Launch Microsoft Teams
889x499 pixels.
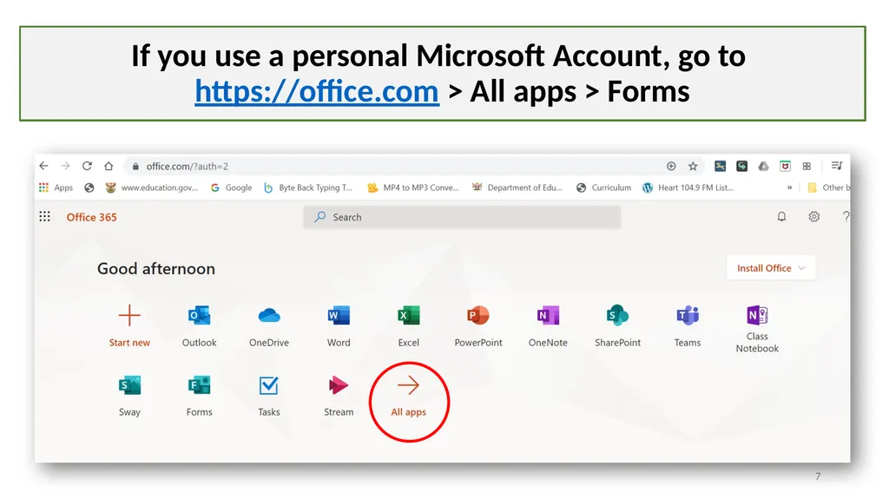pos(688,315)
